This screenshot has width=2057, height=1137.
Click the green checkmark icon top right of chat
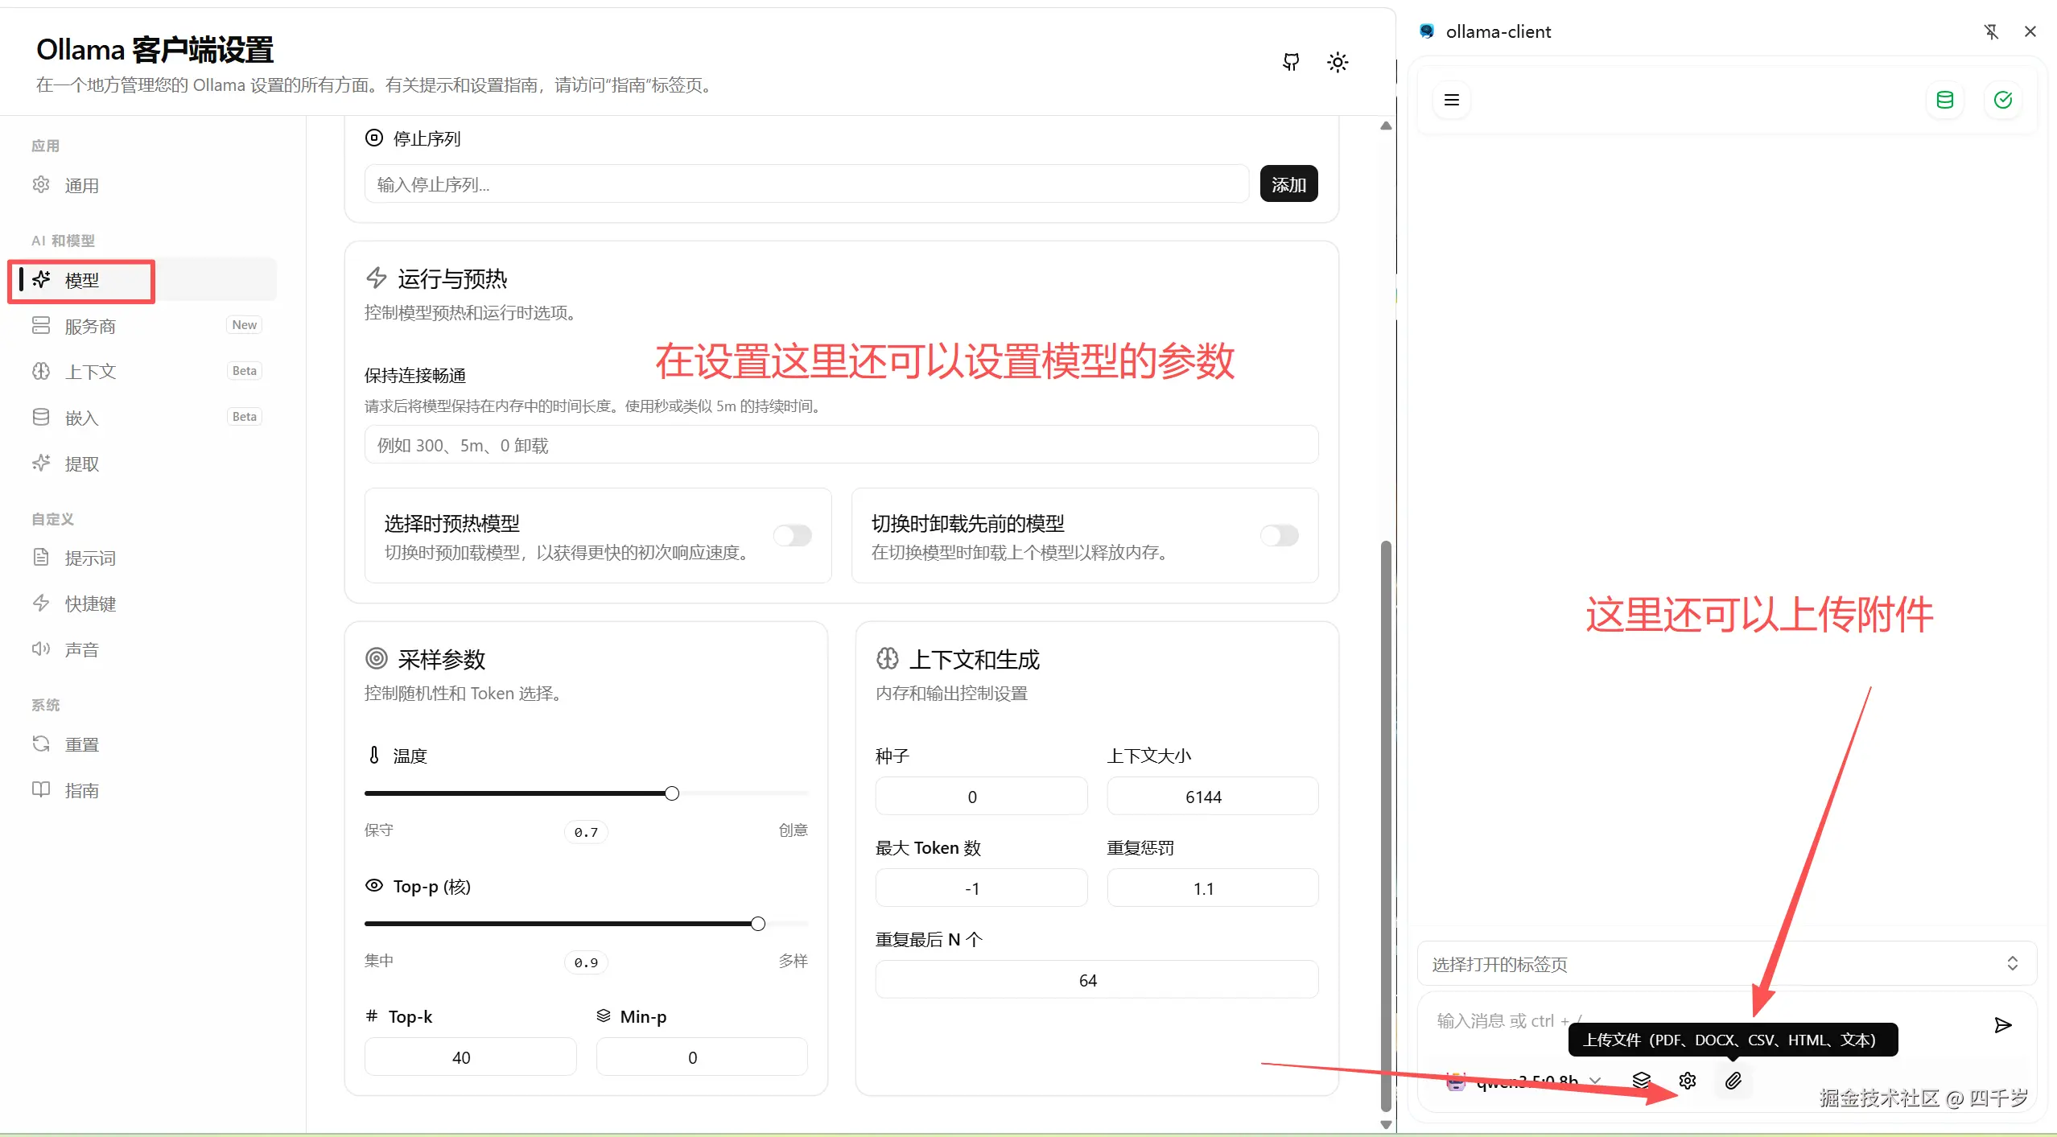[2003, 99]
